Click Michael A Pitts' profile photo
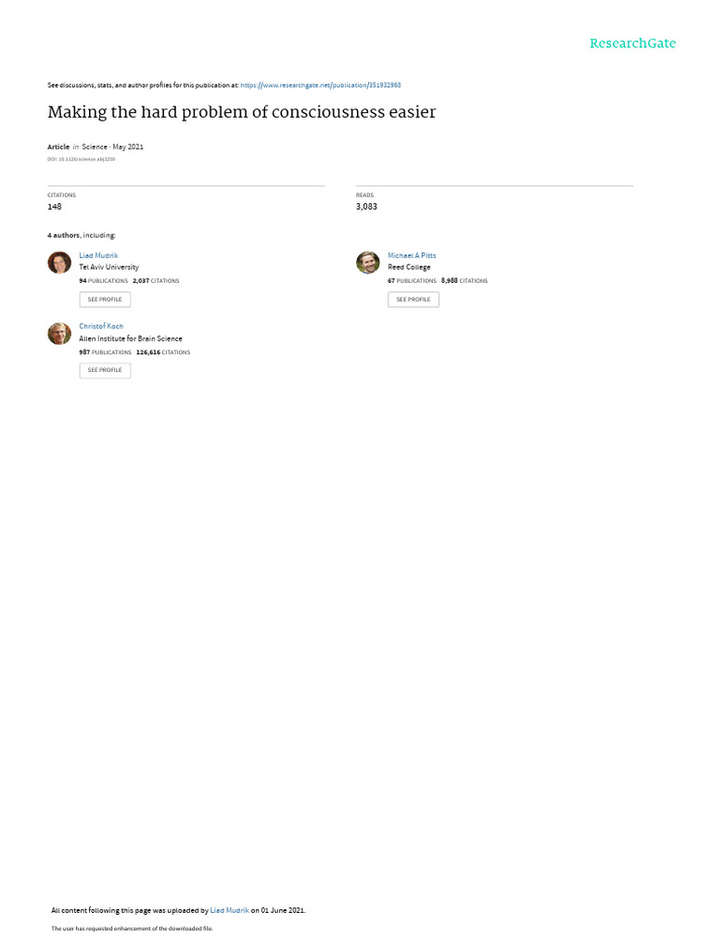Viewport: 712px width, 950px height. [x=367, y=263]
